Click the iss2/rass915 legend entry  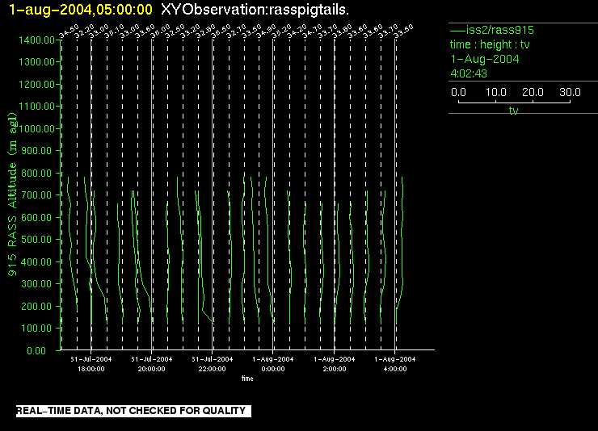pyautogui.click(x=492, y=30)
